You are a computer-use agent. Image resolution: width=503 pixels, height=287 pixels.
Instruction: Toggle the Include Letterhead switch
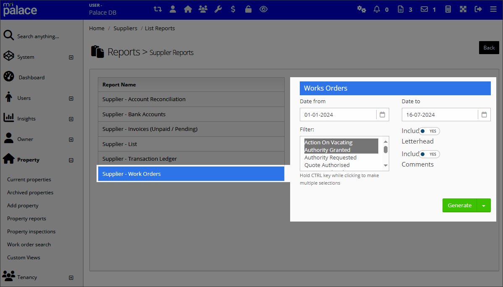pos(429,131)
